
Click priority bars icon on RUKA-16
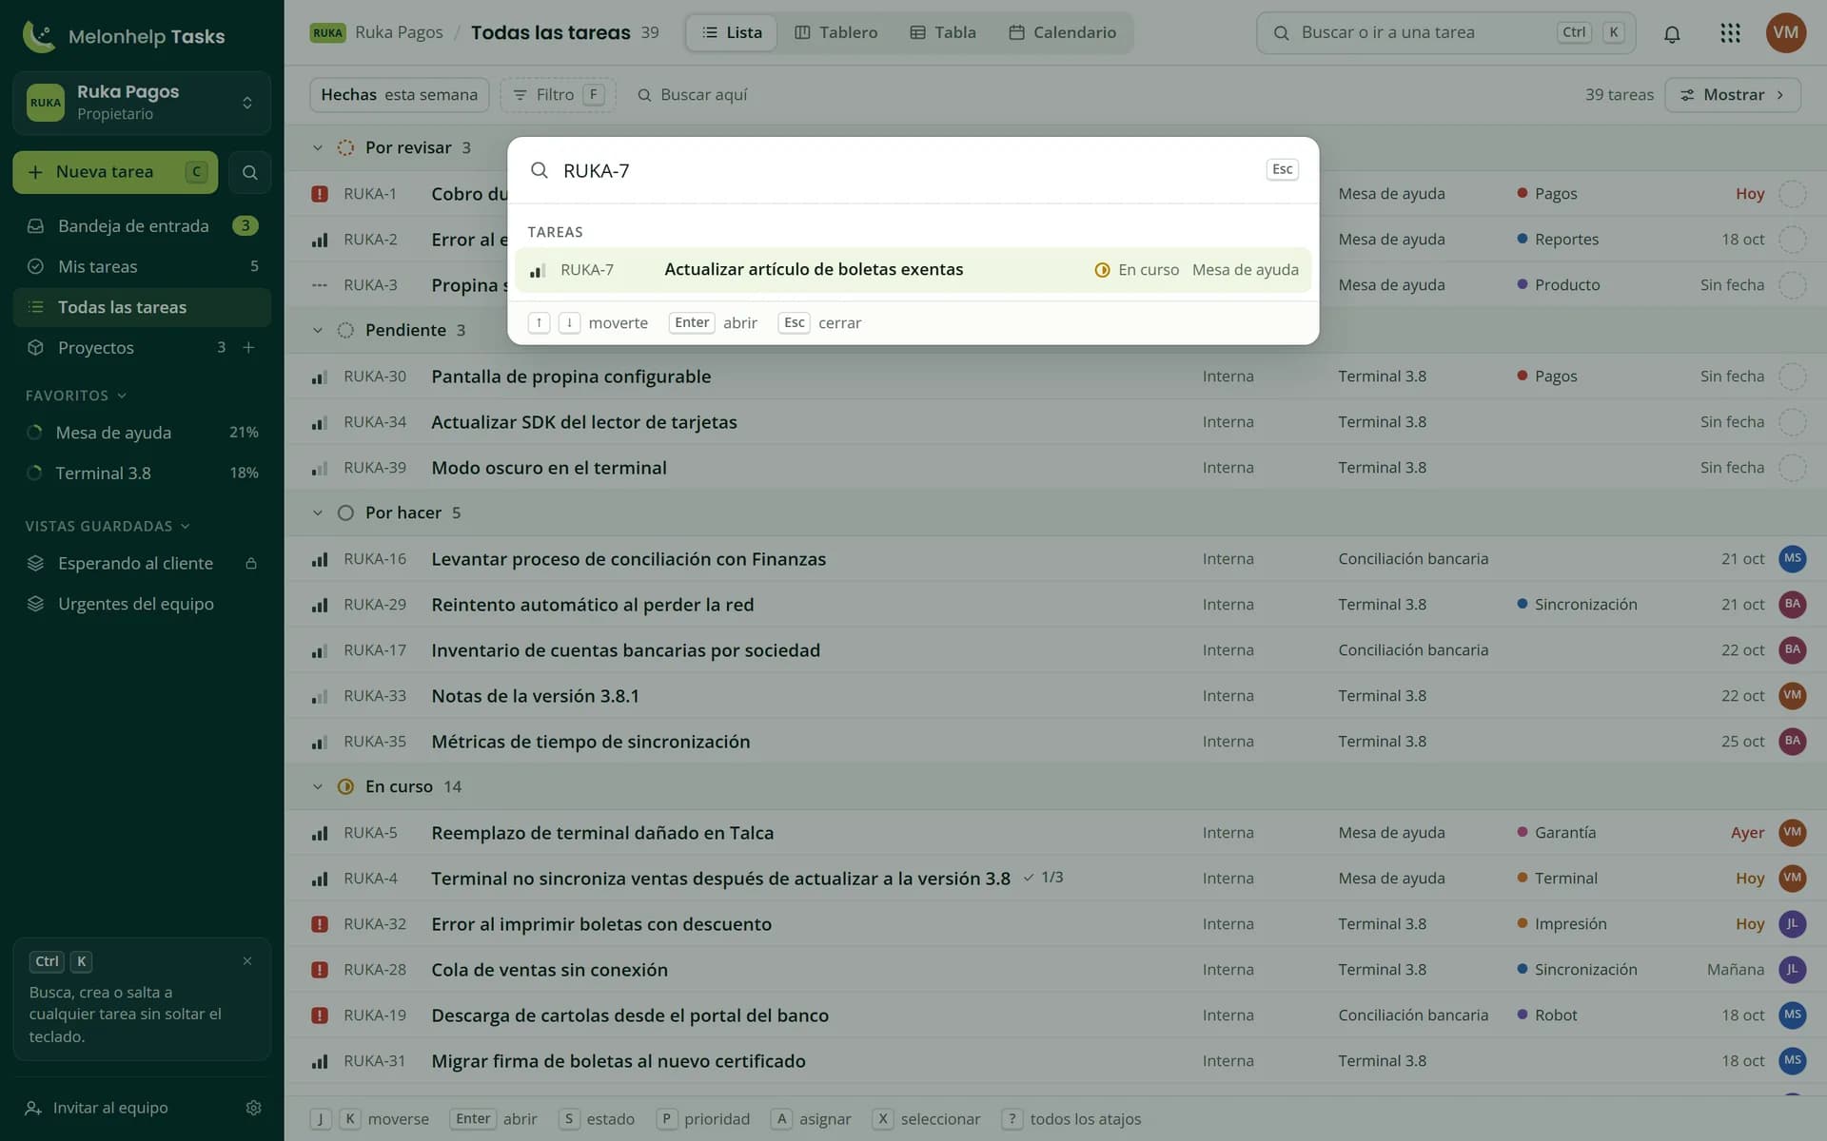click(x=320, y=559)
